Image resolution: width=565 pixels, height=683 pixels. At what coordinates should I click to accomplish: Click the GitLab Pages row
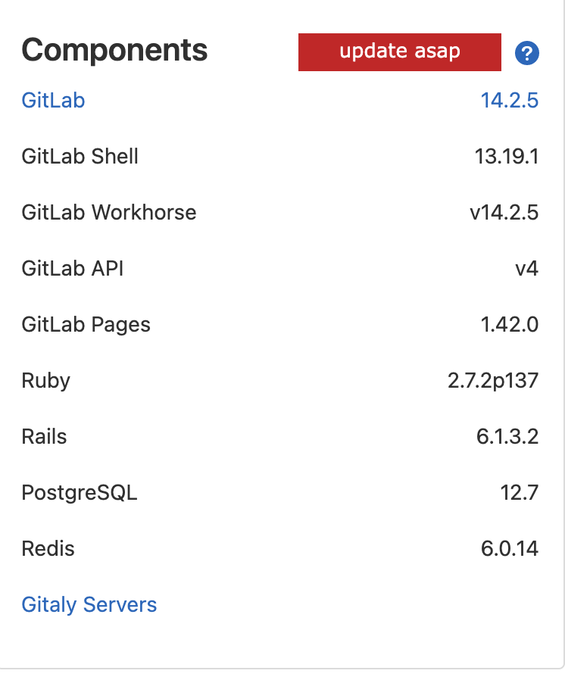(x=86, y=324)
